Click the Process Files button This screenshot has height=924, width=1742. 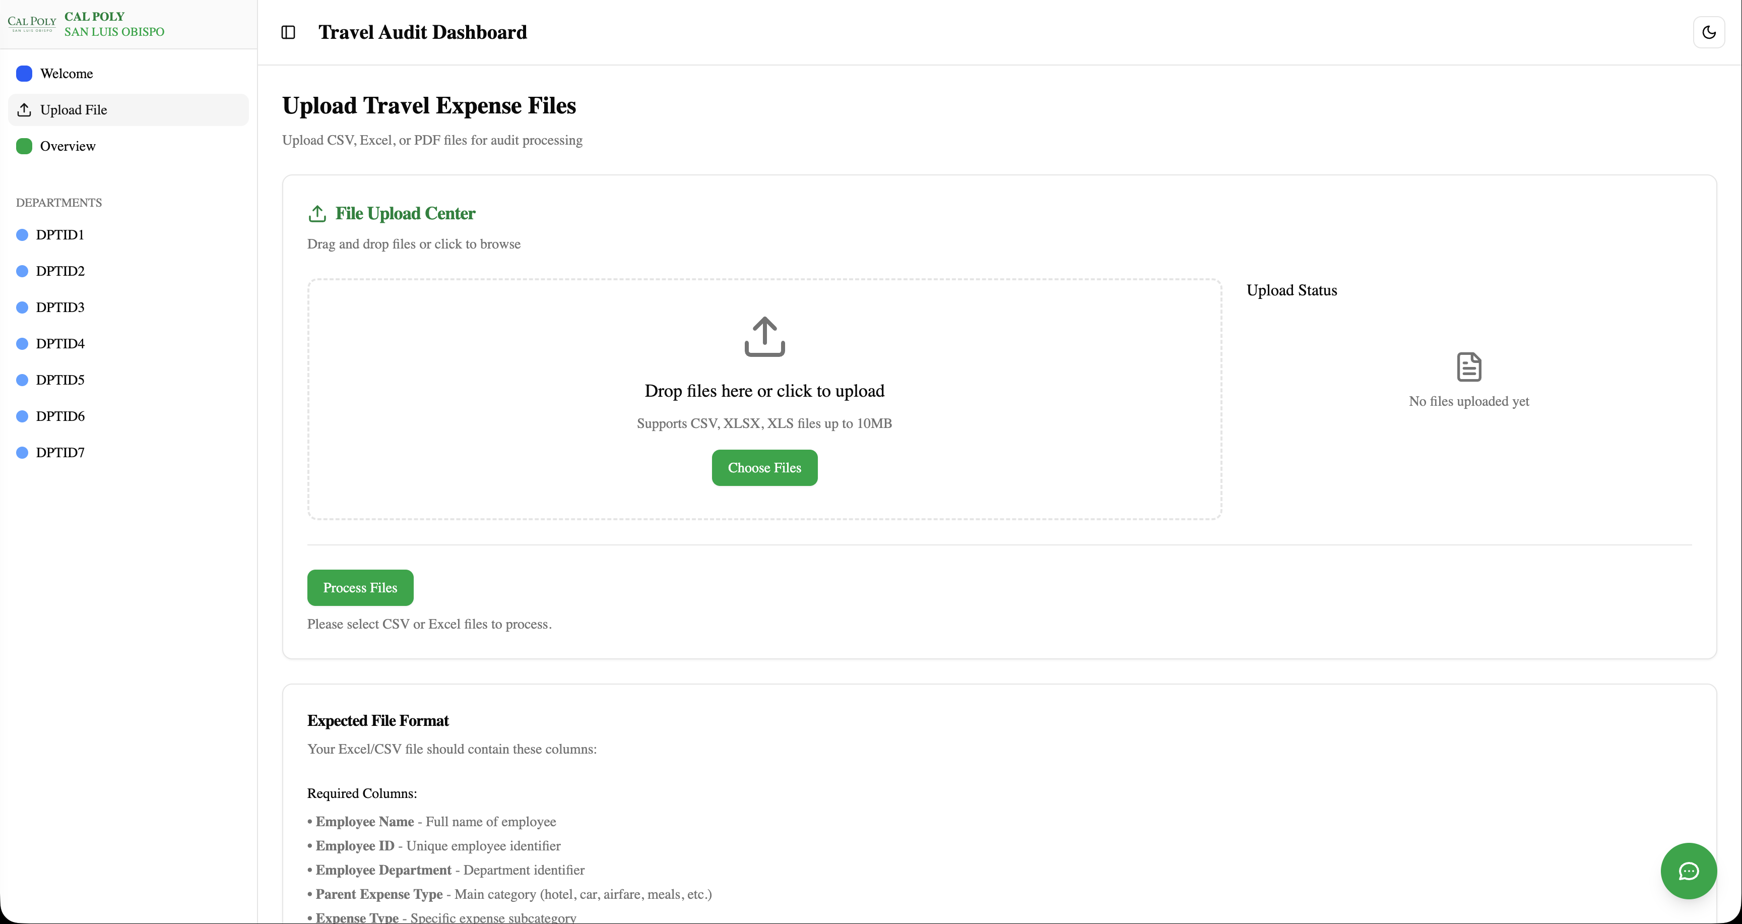[359, 587]
